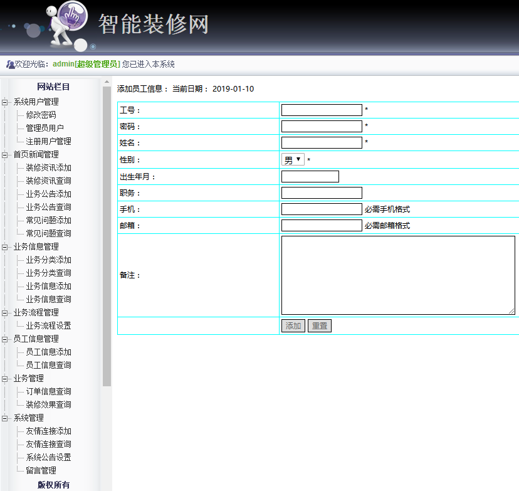519x491 pixels.
Task: Click the site logo mascot icon
Action: [68, 26]
